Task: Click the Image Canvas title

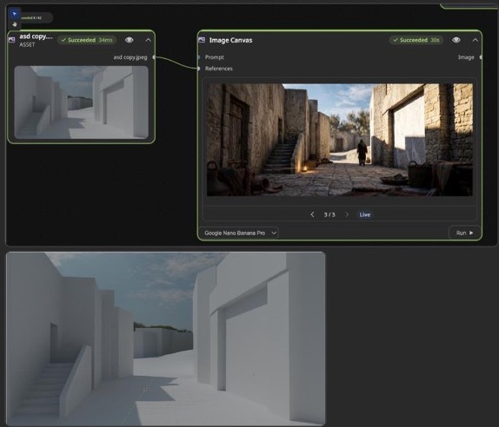Action: 230,40
